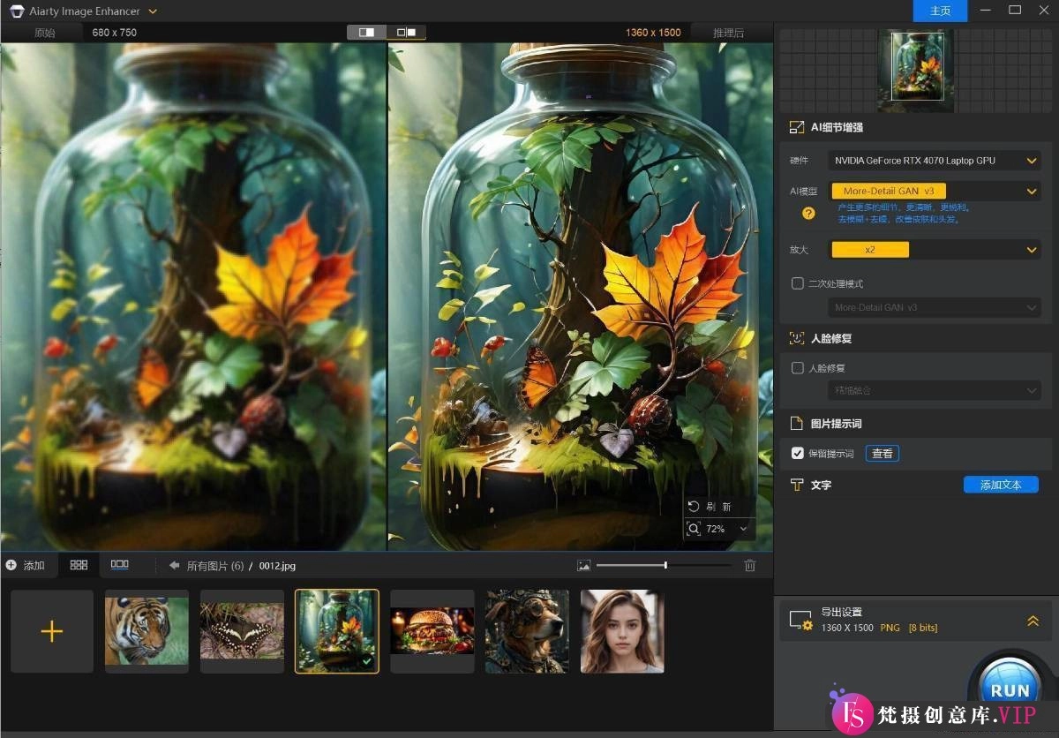
Task: Enable the 人脸修复 checkbox
Action: tap(798, 368)
